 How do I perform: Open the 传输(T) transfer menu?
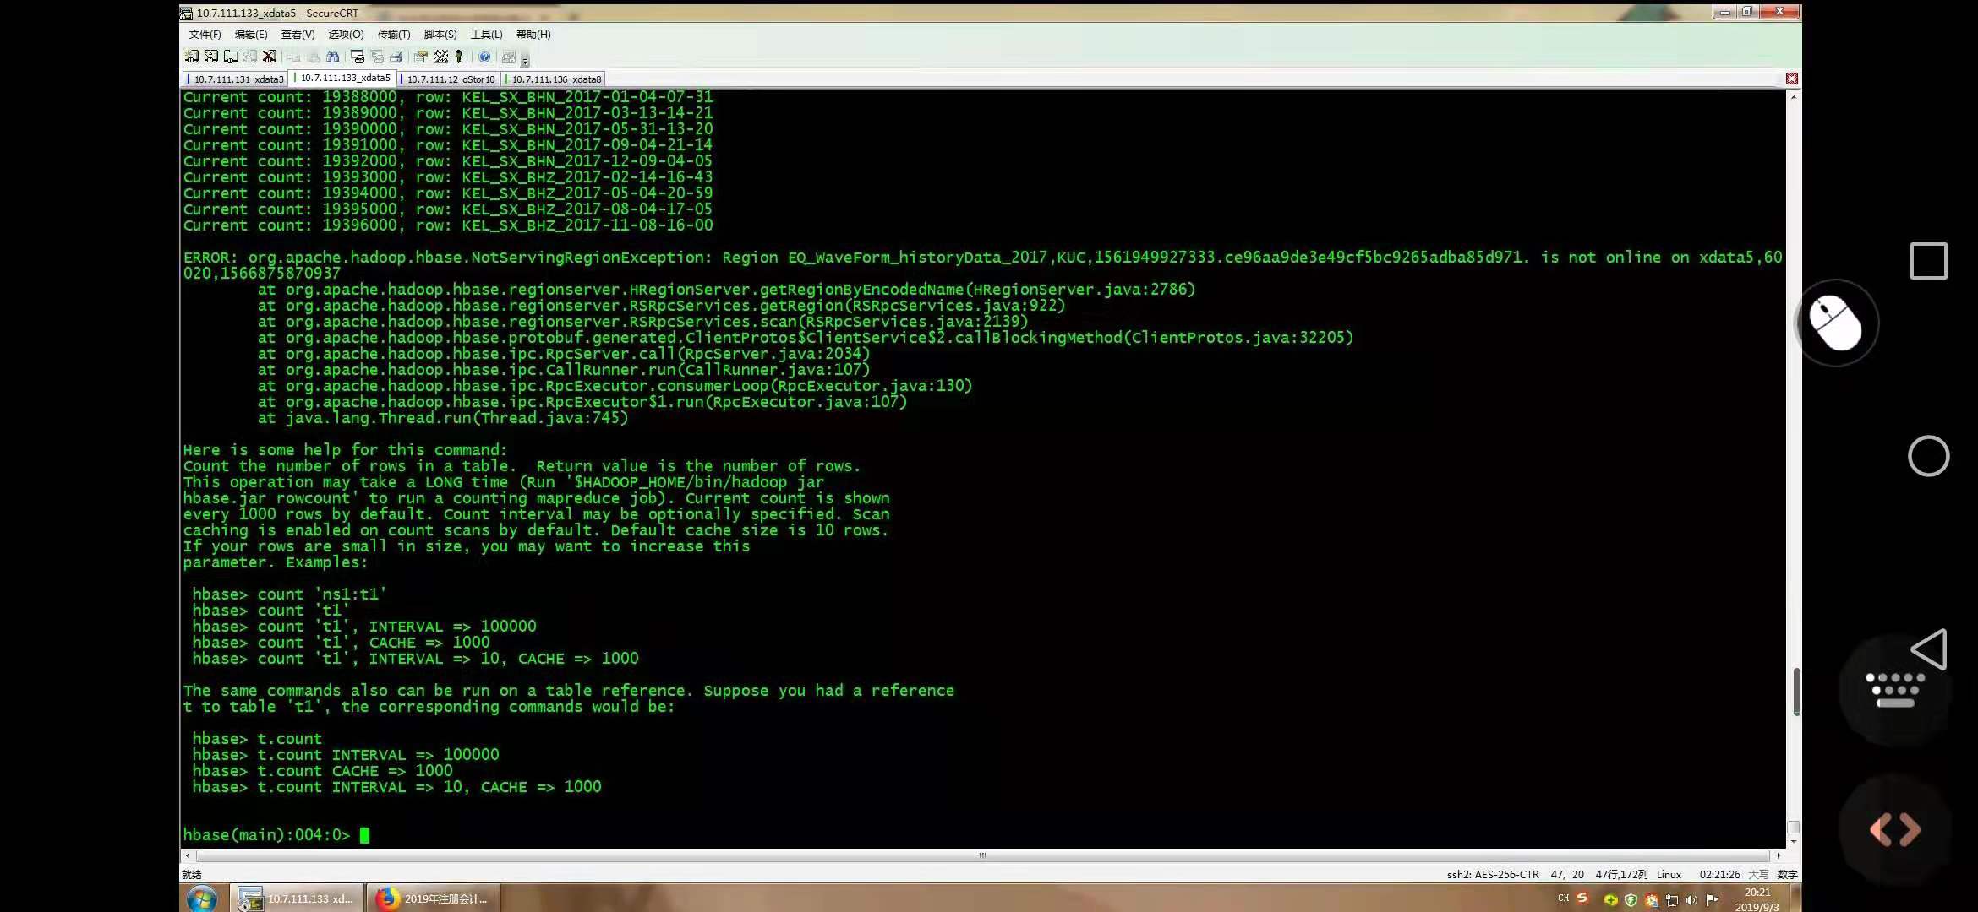pyautogui.click(x=393, y=35)
